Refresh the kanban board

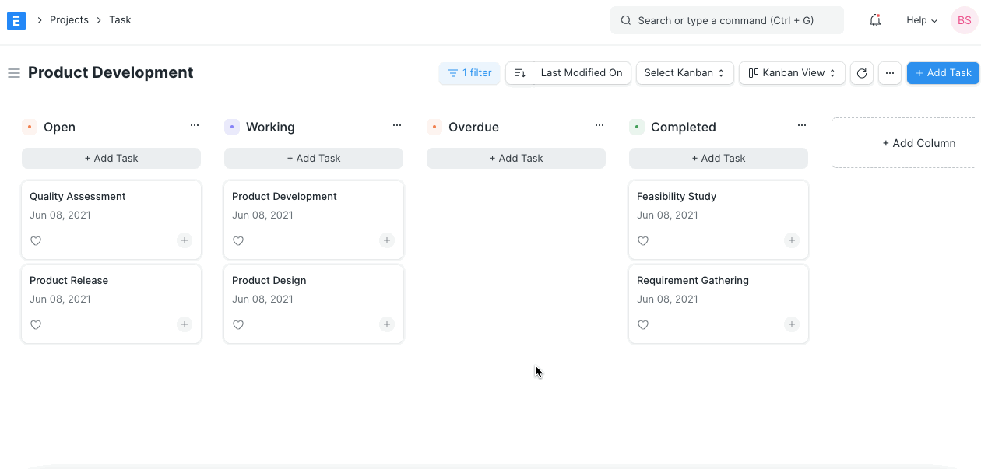click(x=862, y=72)
